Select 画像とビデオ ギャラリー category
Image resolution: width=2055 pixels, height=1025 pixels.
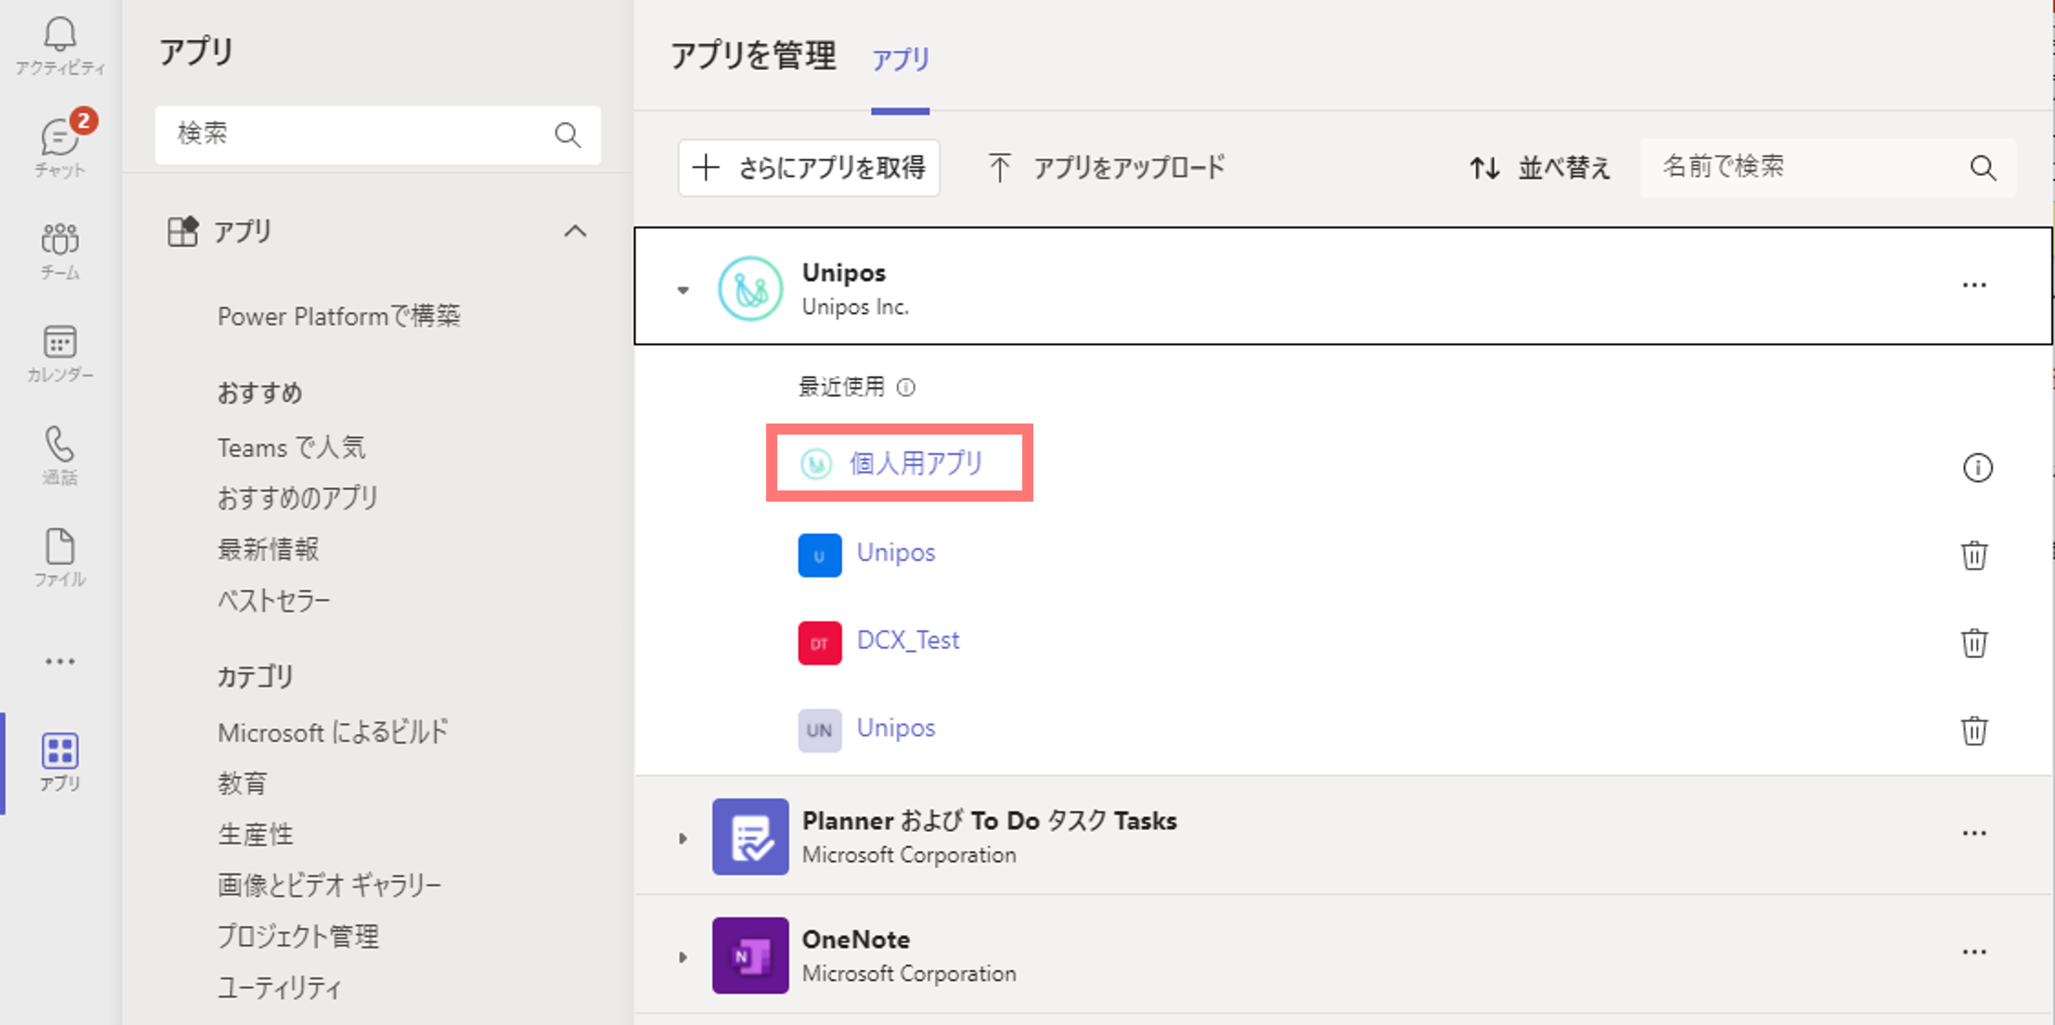(329, 885)
